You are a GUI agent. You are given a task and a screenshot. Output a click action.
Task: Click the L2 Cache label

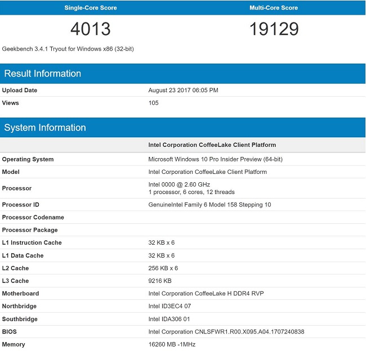click(15, 268)
